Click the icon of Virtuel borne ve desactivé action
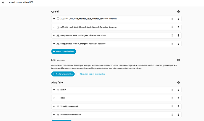The image size is (204, 121). [x=58, y=114]
